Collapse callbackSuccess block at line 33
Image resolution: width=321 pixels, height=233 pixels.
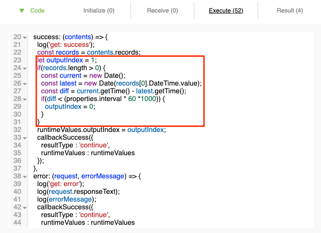point(25,138)
